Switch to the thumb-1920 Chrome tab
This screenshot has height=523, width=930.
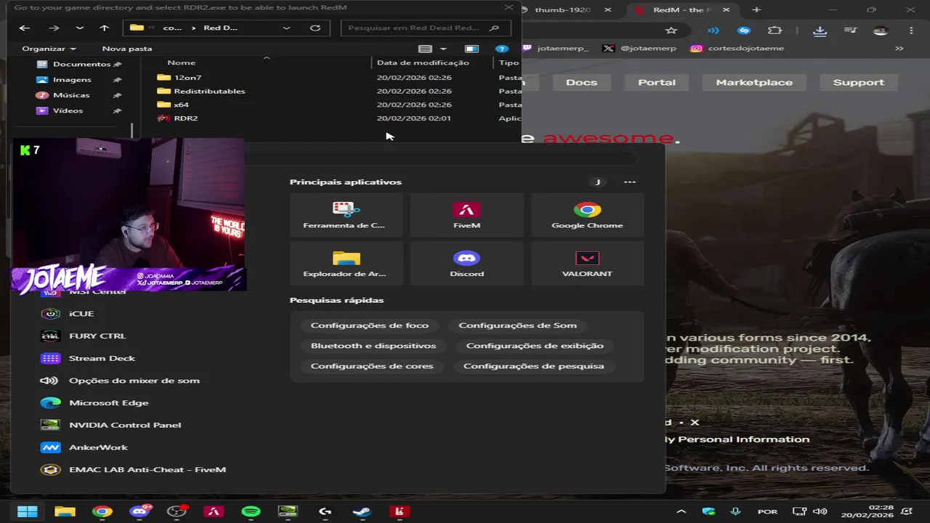[562, 10]
